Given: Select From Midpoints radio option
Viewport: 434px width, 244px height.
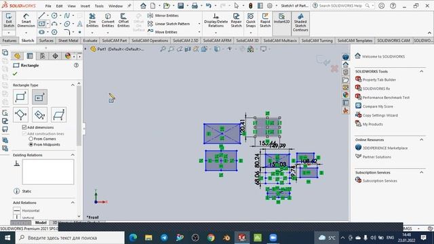Looking at the screenshot, I should (x=31, y=144).
